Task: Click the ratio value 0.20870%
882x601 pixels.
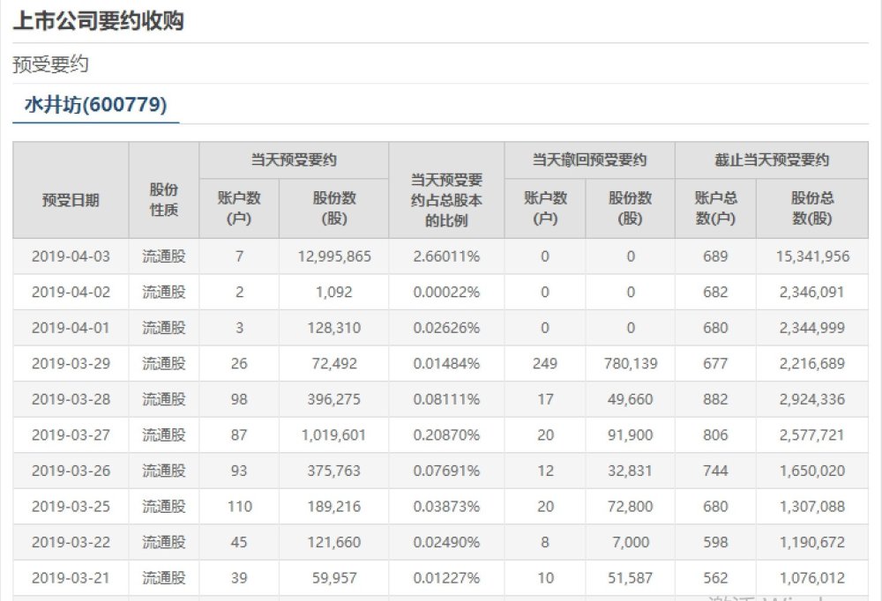Action: (446, 435)
